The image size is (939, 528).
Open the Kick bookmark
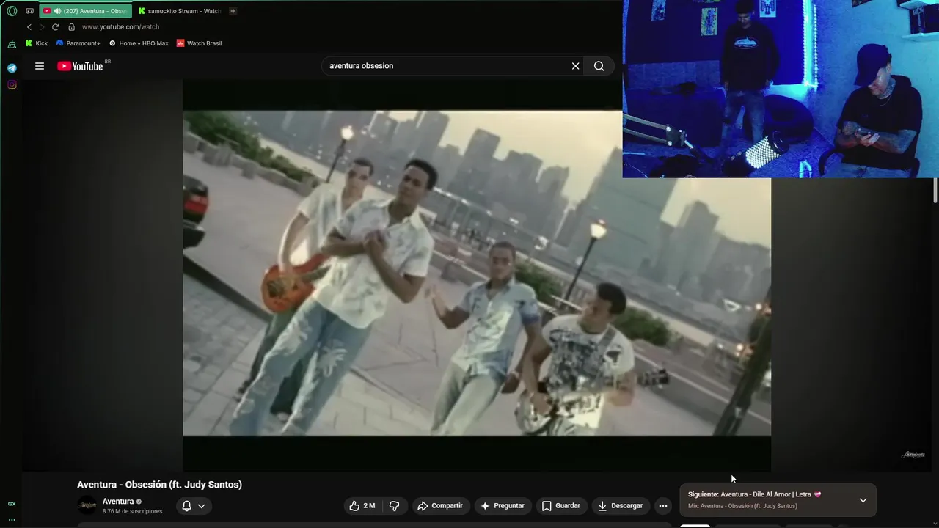tap(37, 43)
